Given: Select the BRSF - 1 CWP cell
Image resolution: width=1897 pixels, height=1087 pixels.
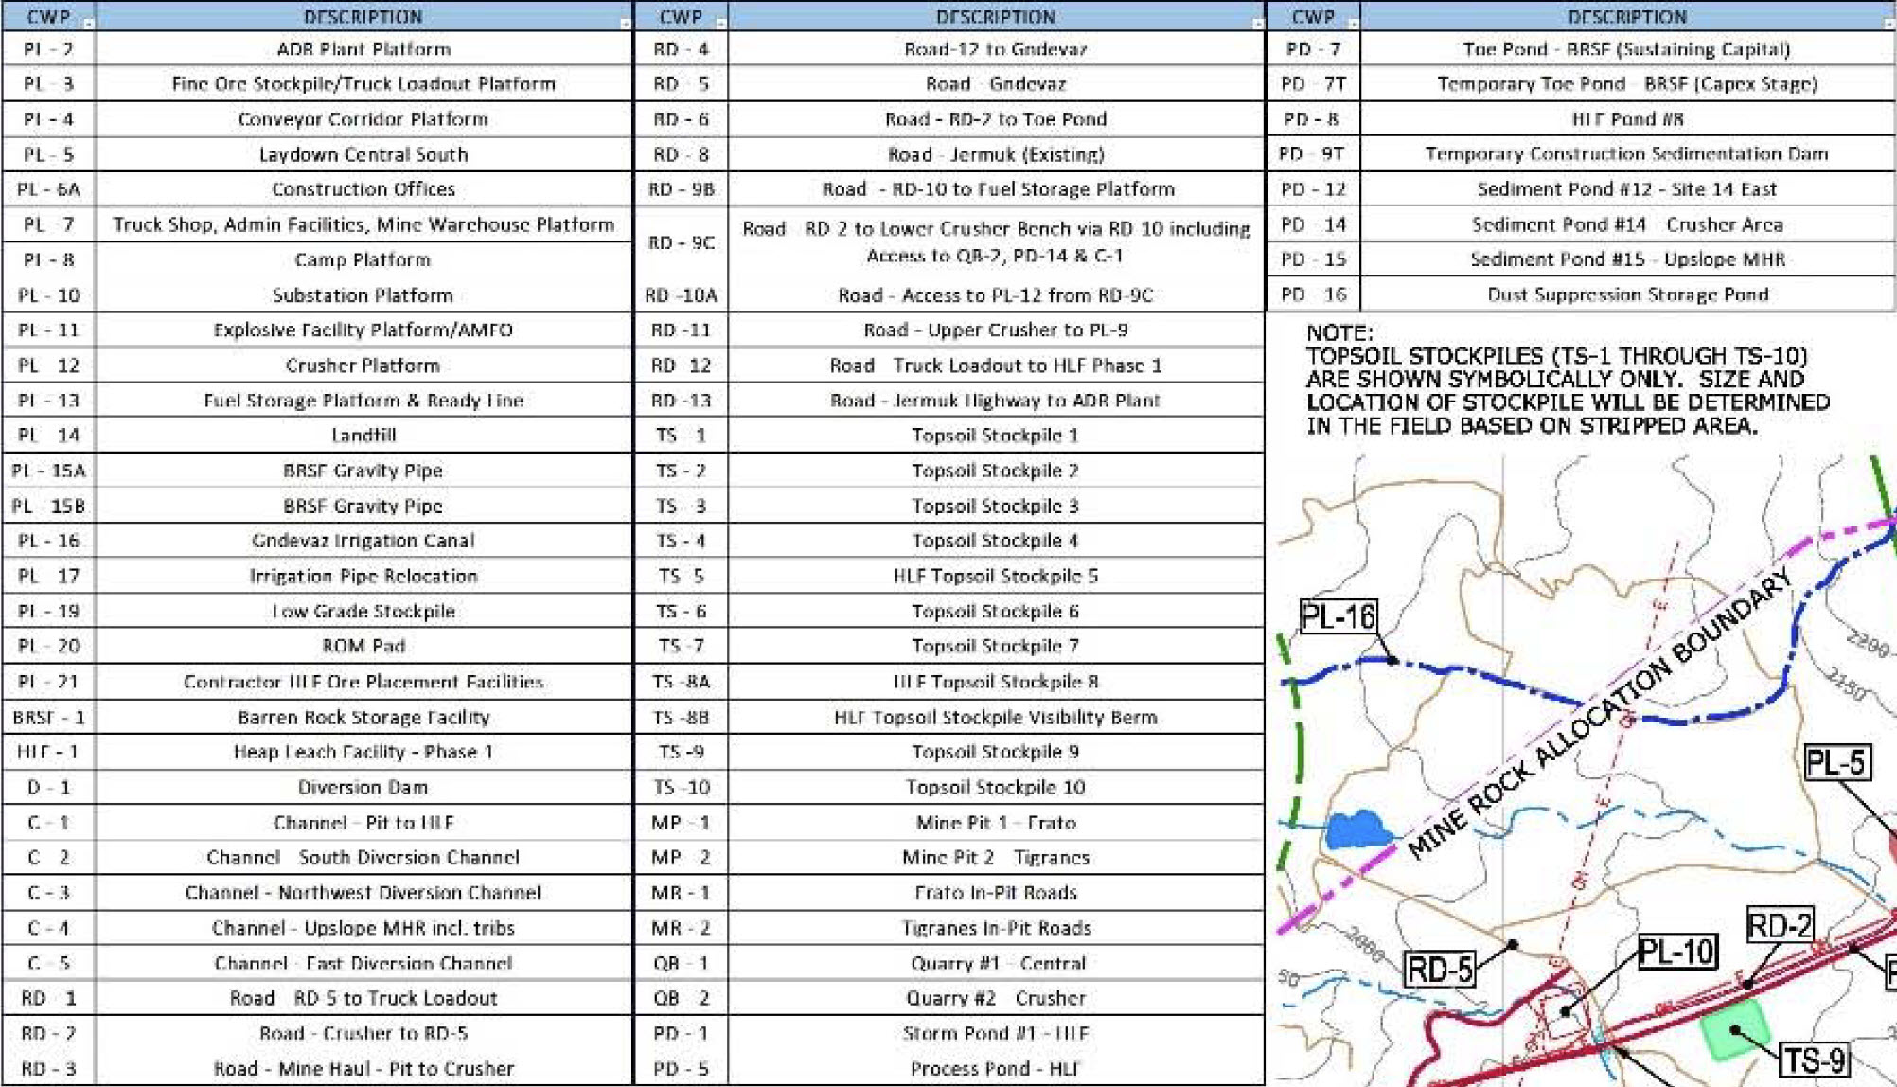Looking at the screenshot, I should click(48, 718).
